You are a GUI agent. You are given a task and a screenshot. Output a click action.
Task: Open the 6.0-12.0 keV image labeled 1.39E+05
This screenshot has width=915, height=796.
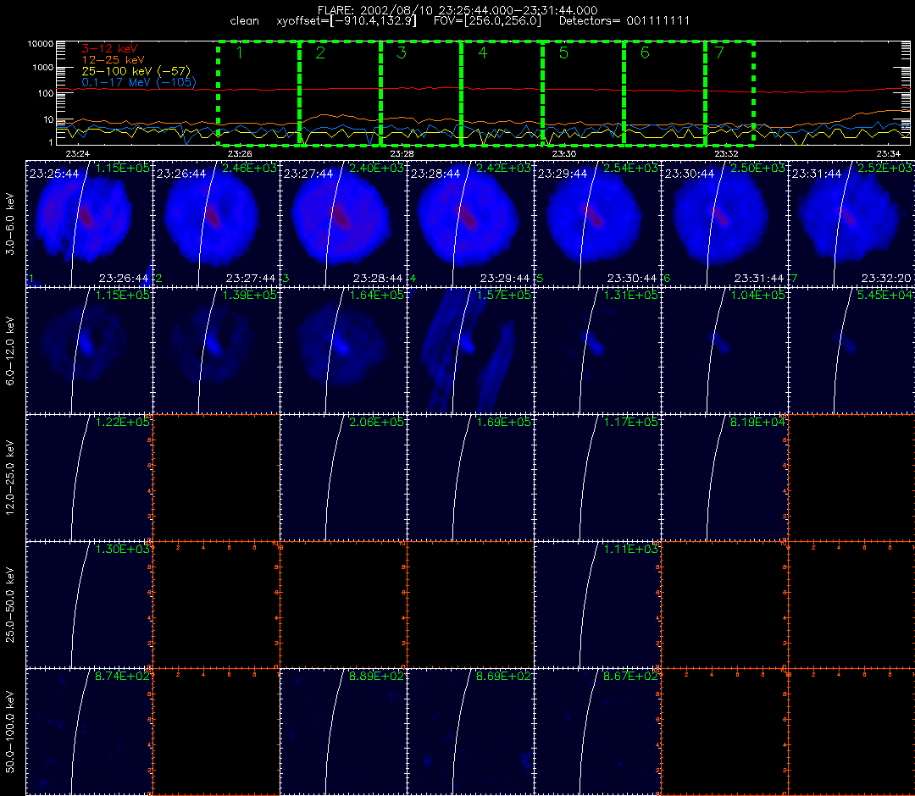(217, 351)
